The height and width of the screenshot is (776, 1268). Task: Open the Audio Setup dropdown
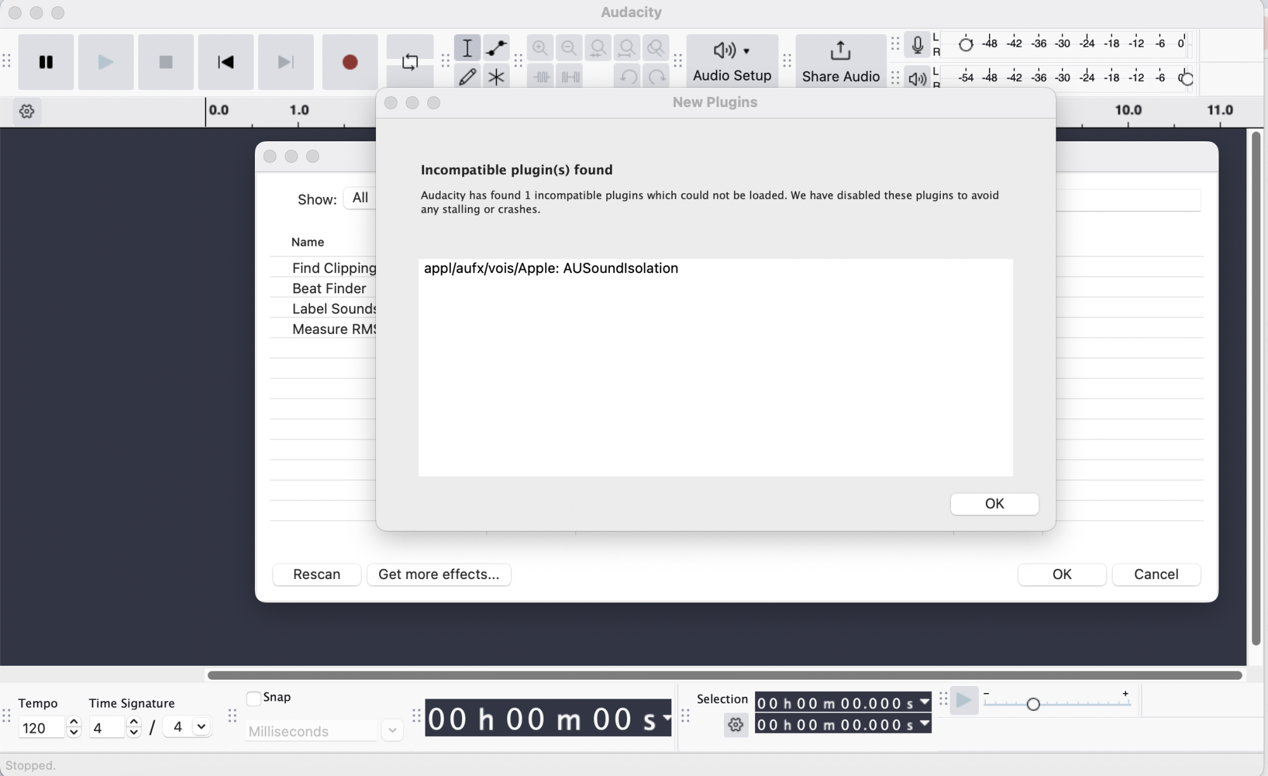pos(732,61)
